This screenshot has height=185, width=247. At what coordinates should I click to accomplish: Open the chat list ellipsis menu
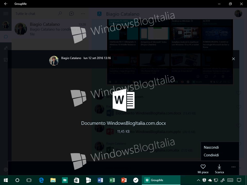pos(83,14)
